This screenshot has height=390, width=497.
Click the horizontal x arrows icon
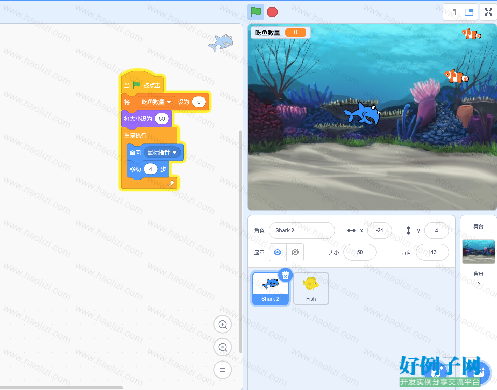[351, 230]
